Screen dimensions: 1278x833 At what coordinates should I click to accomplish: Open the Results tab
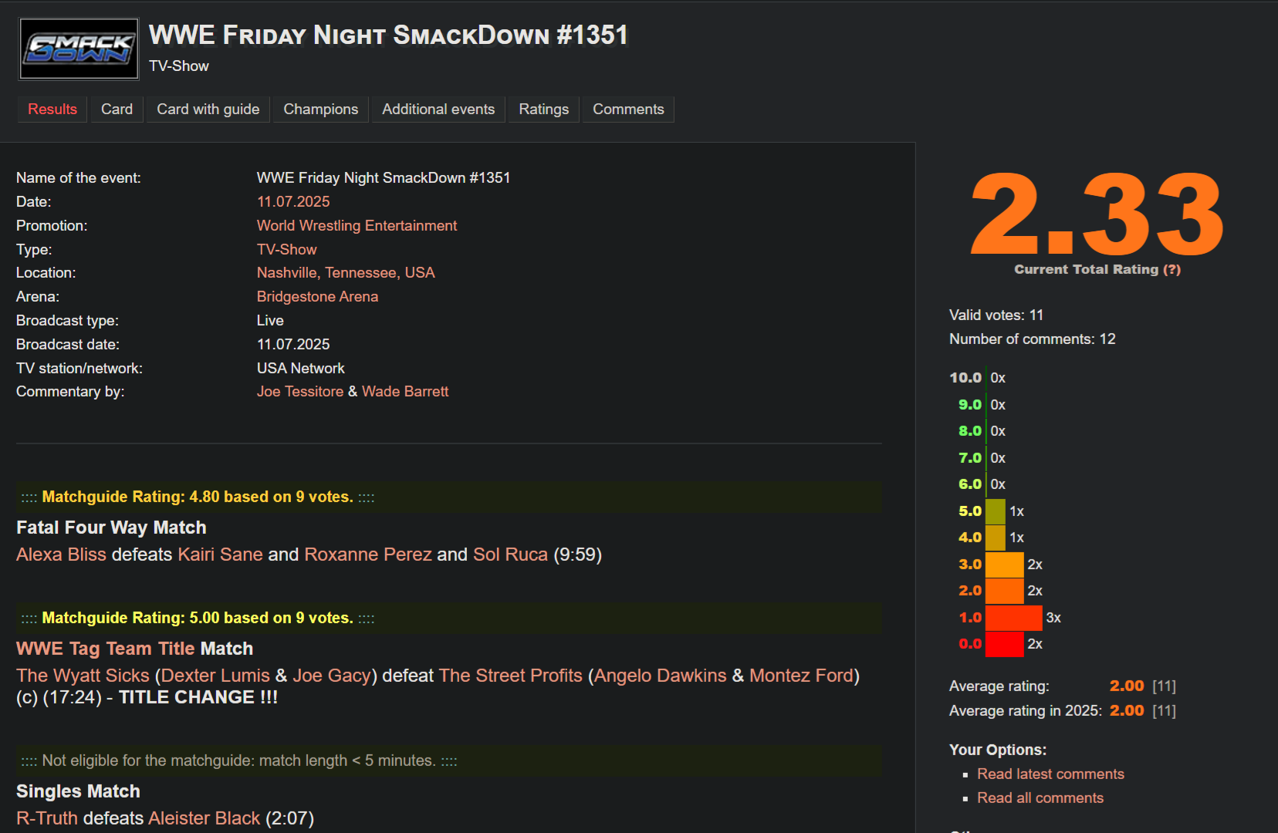[x=52, y=110]
